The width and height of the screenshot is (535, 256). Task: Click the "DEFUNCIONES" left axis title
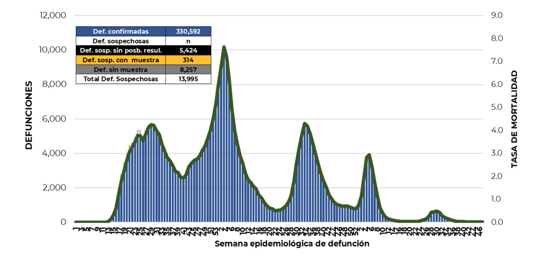(x=29, y=115)
